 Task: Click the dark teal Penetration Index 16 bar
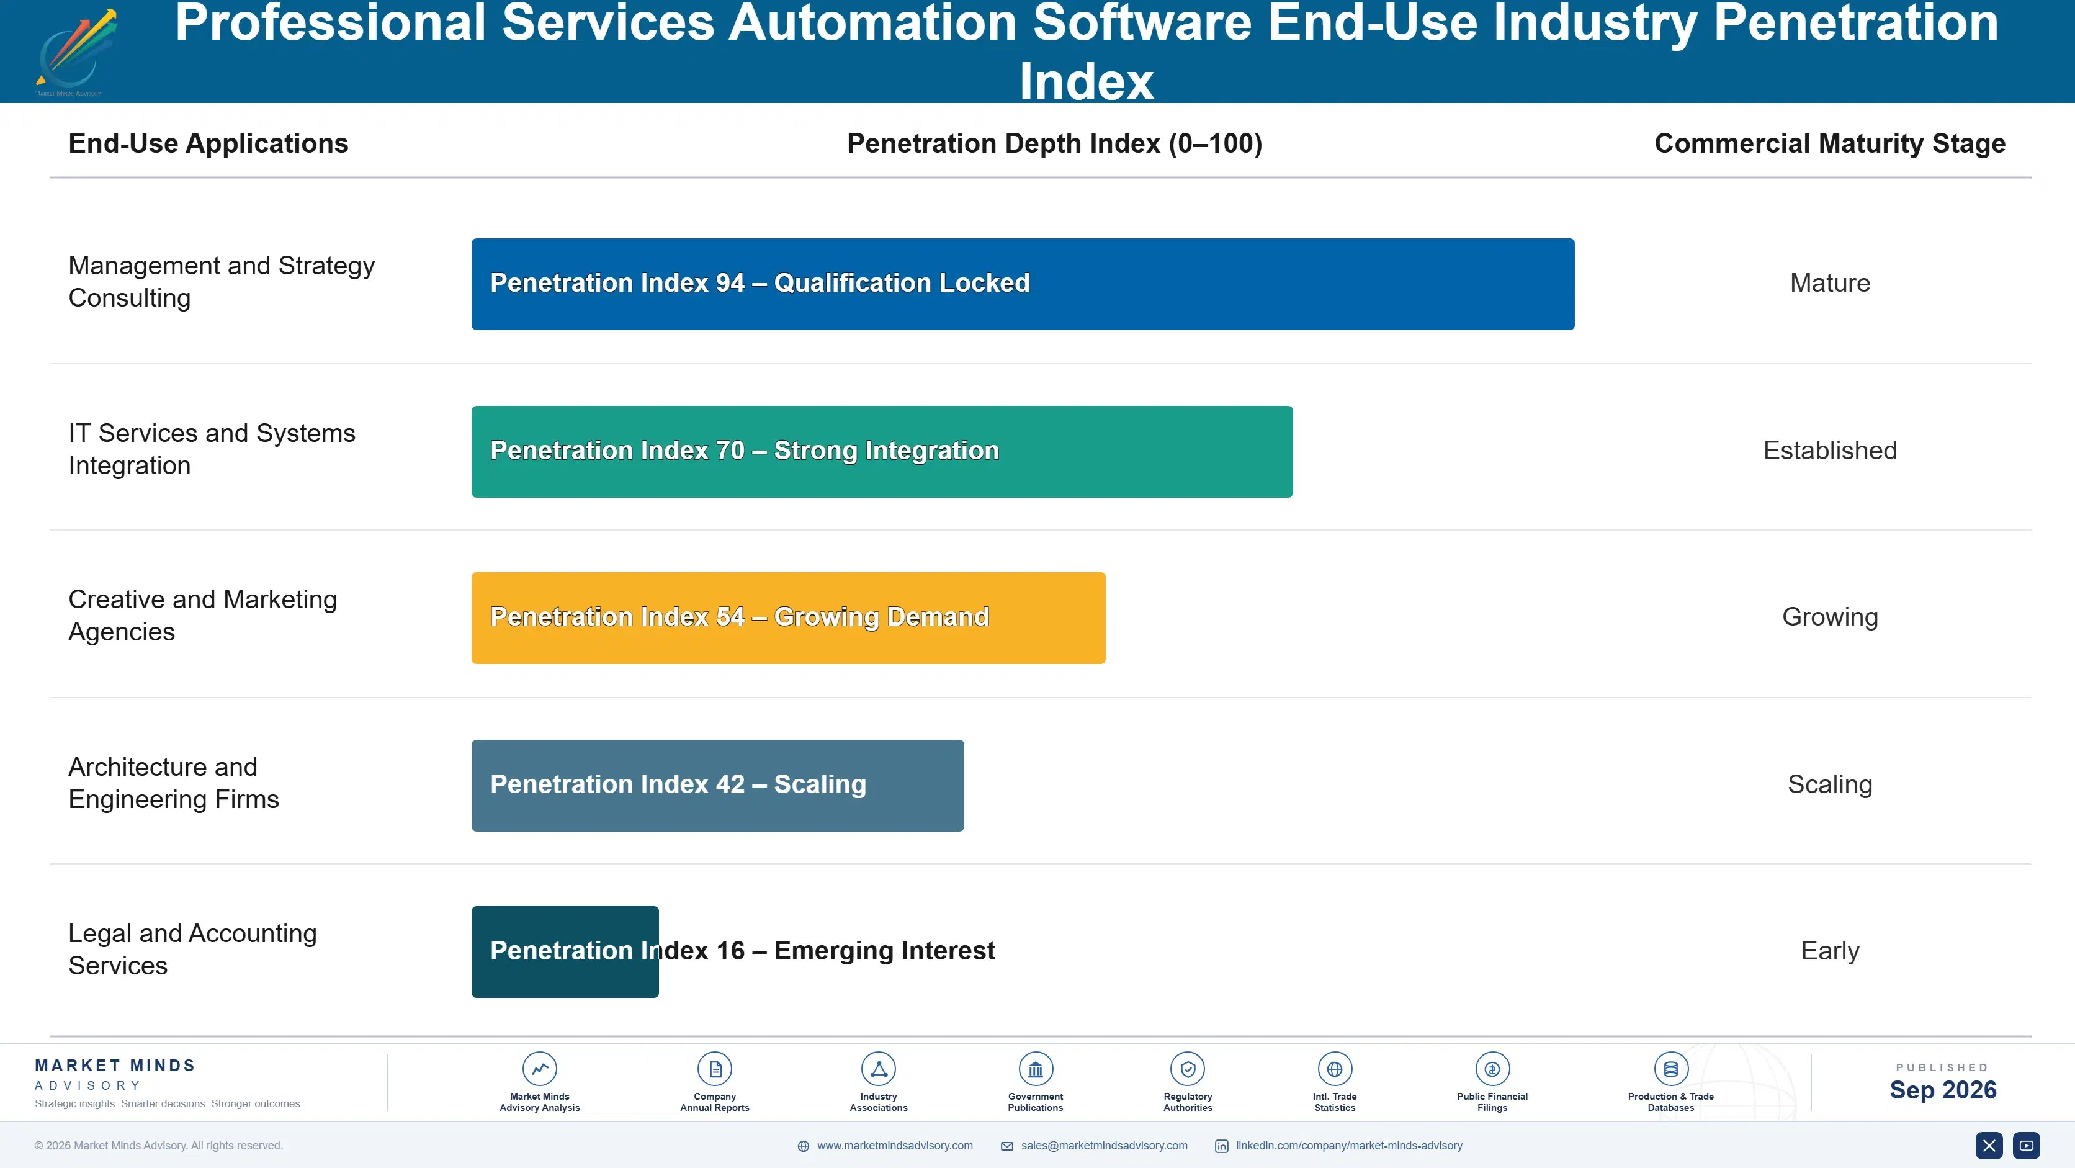pyautogui.click(x=565, y=952)
